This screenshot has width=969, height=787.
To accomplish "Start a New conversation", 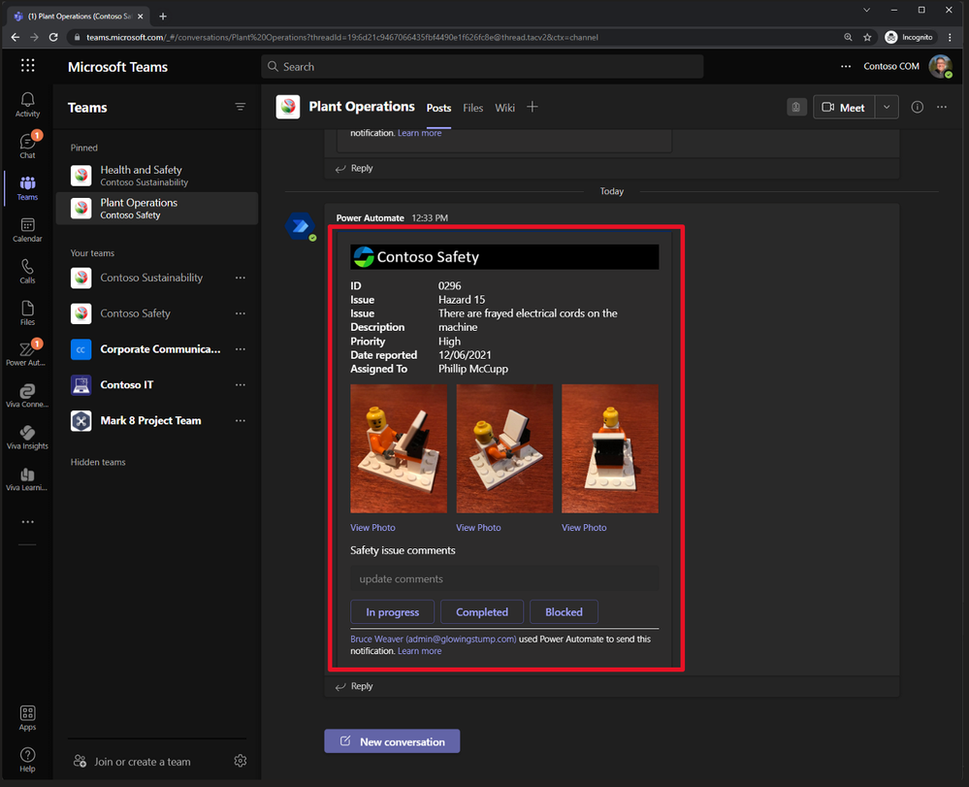I will (393, 741).
